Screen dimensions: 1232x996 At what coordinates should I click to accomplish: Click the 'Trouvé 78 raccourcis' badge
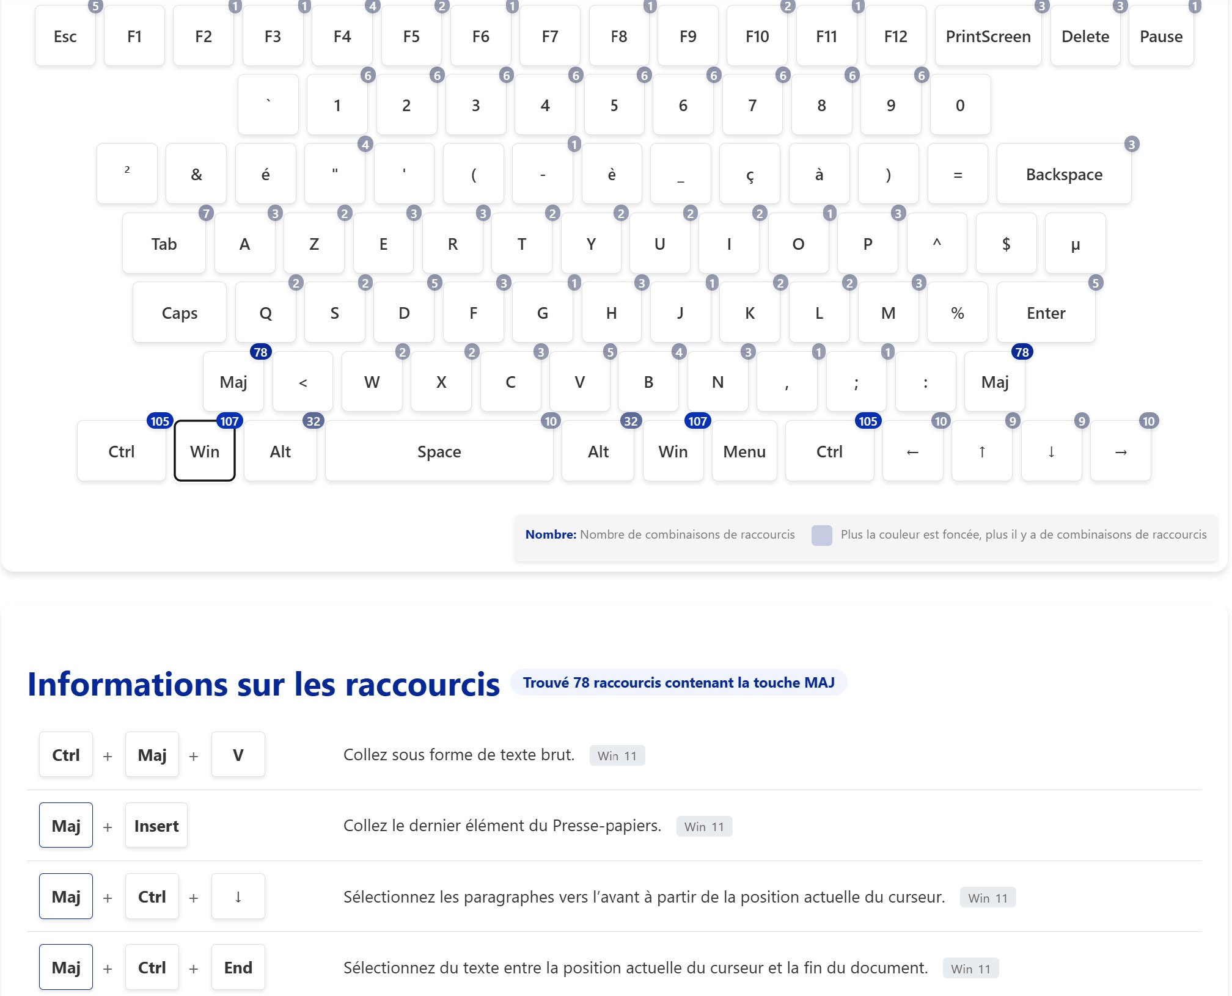click(679, 682)
